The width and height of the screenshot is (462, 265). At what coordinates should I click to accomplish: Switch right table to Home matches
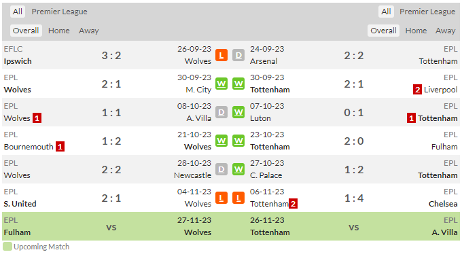416,31
